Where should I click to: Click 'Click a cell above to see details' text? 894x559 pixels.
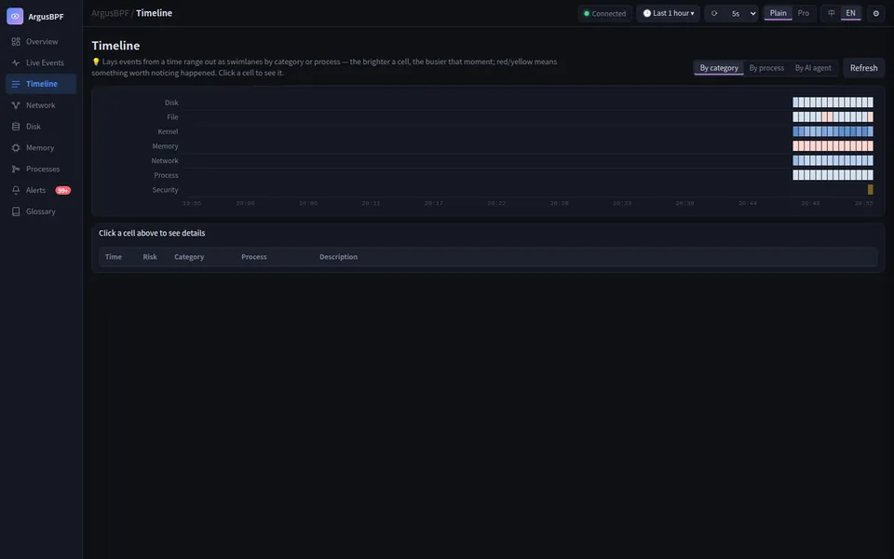pyautogui.click(x=152, y=233)
